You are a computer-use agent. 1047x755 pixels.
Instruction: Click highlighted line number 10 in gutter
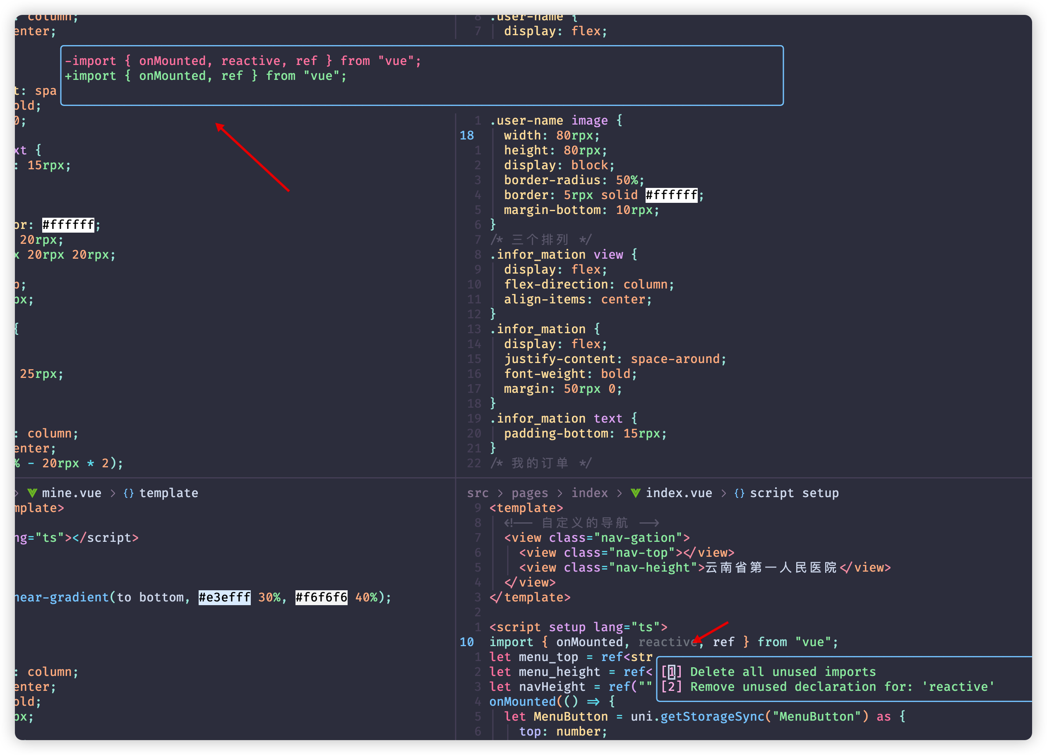(x=466, y=642)
